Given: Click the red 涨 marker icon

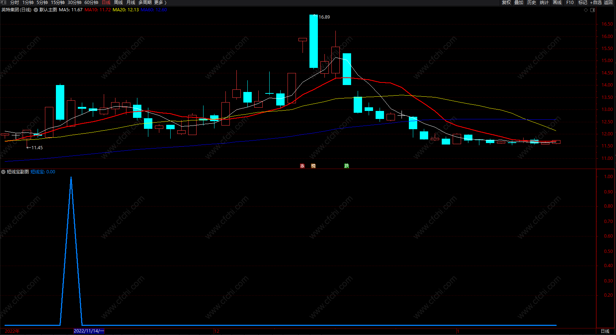Looking at the screenshot, I should click(x=302, y=166).
